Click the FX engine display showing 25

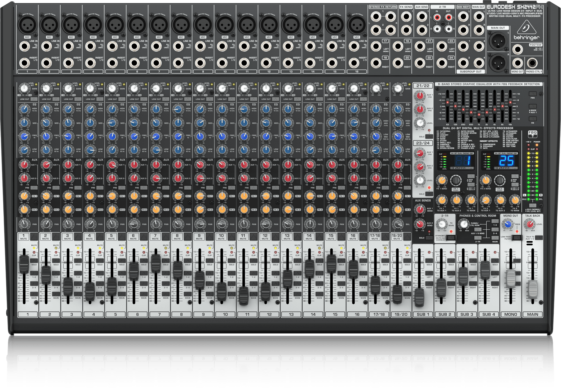(506, 161)
